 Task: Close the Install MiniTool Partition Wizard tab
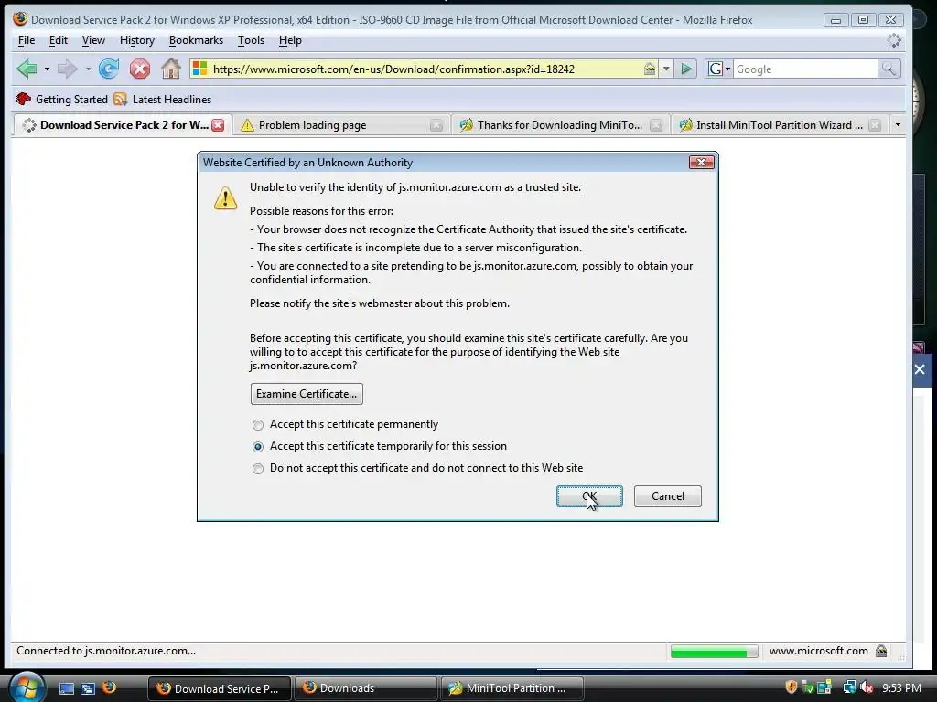click(x=875, y=124)
